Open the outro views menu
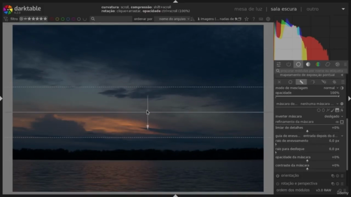 pyautogui.click(x=313, y=9)
